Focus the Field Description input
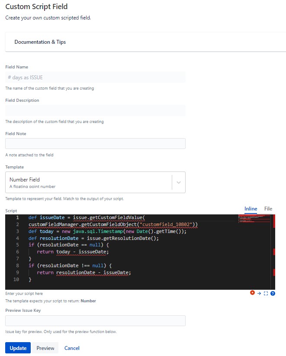The image size is (286, 356). 95,110
